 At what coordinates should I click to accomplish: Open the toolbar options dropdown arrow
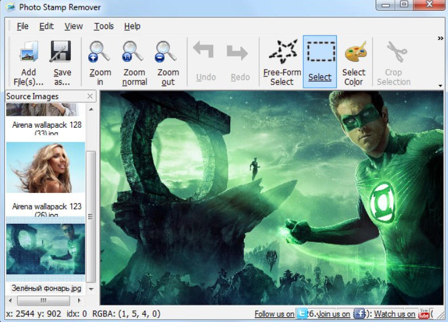tap(440, 86)
